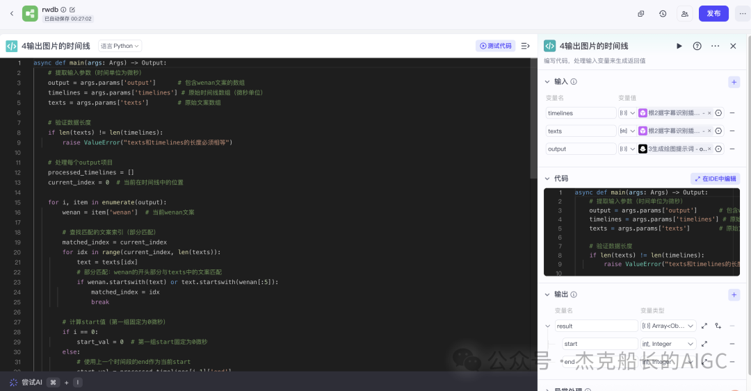Collapse the 输入 section
Screen dimensions: 751x391
click(x=547, y=82)
